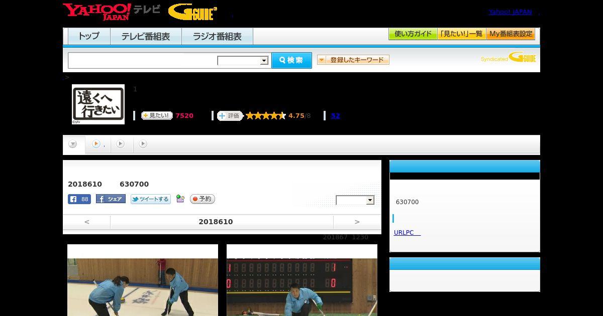Click the Facebook シェア button
The width and height of the screenshot is (603, 316).
point(111,199)
